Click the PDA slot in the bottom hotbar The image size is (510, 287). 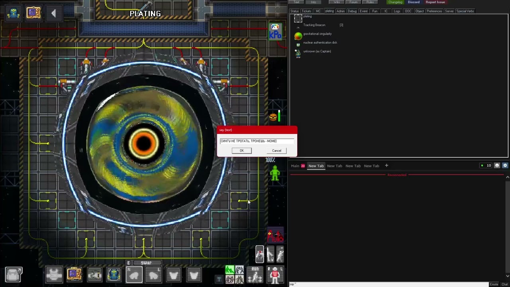tap(74, 275)
